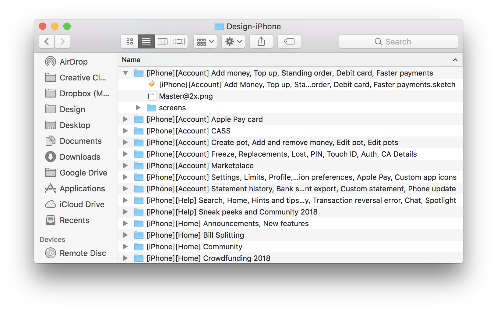
Task: Click the Share button icon
Action: (x=261, y=41)
